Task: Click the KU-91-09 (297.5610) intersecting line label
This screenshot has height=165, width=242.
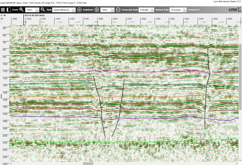Action: 35,15
